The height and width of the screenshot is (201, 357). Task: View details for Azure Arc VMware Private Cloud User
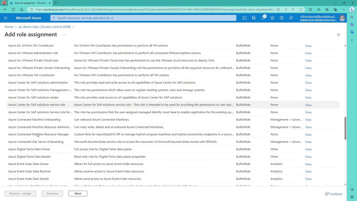point(308,61)
